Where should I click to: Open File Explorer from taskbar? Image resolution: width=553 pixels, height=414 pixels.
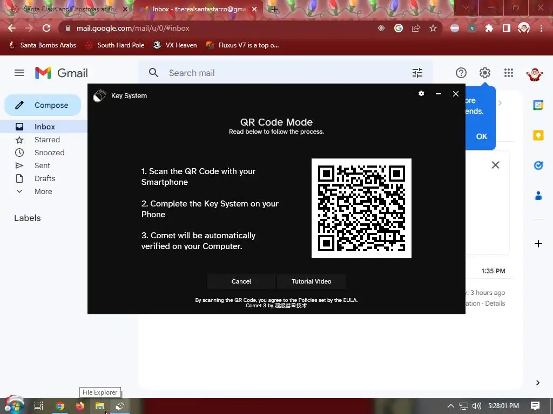(100, 406)
